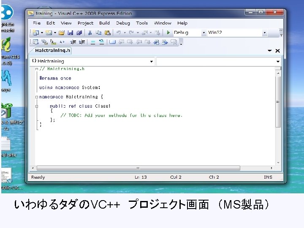
Task: Toggle a bookmark with the bookmark icon
Action: (x=112, y=42)
